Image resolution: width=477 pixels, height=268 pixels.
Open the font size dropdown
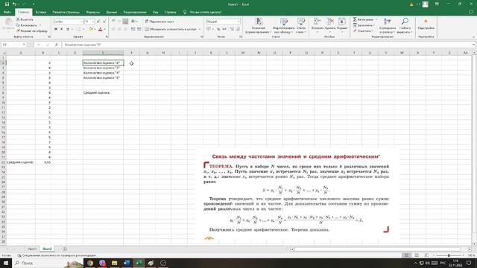pyautogui.click(x=93, y=22)
